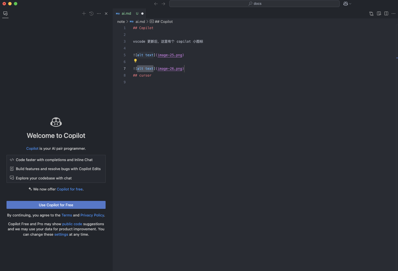
Task: Click the U git status badge on ai.md tab
Action: [x=137, y=14]
